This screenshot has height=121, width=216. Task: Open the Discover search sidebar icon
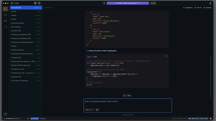point(5,27)
